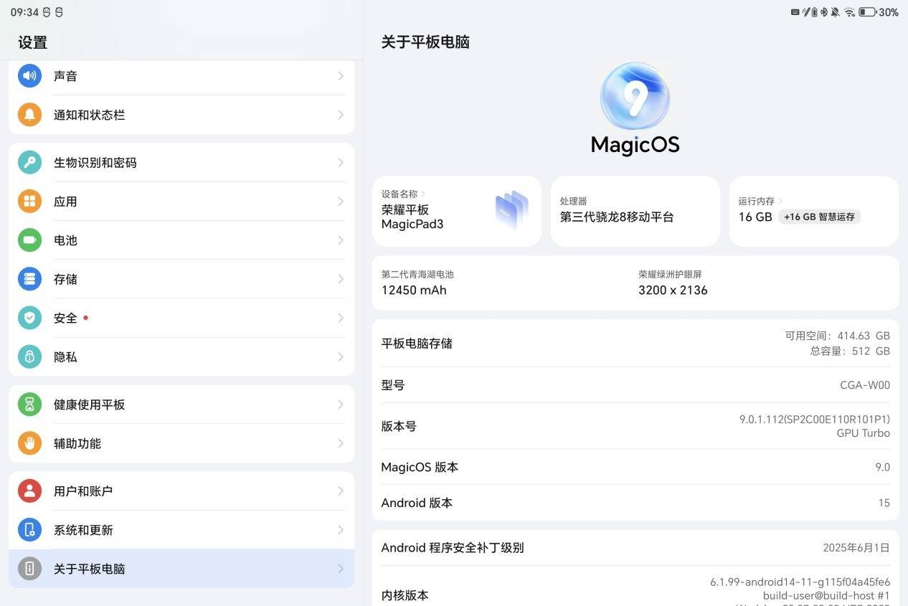Viewport: 908px width, 606px height.
Task: Tap the orange 通知和状态栏 bell icon
Action: pyautogui.click(x=29, y=115)
